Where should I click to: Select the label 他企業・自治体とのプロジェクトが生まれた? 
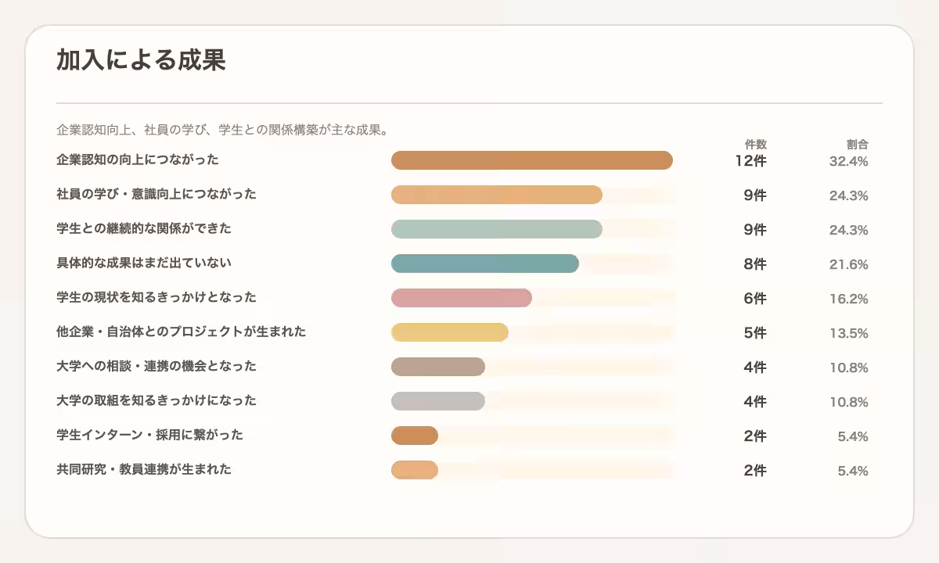click(182, 332)
